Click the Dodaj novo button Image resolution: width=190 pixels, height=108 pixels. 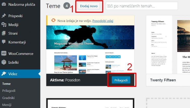pyautogui.click(x=89, y=6)
